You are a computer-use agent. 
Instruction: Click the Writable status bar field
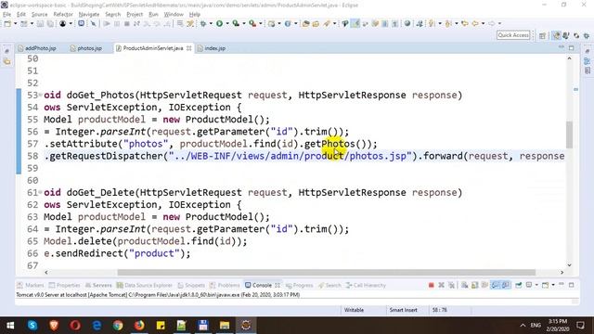tap(354, 310)
